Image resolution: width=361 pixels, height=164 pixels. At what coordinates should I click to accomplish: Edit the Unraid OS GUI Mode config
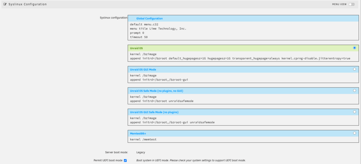[243, 78]
